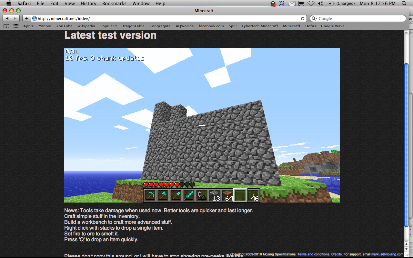Click the Latest test version heading
This screenshot has height=258, width=413.
tap(110, 35)
